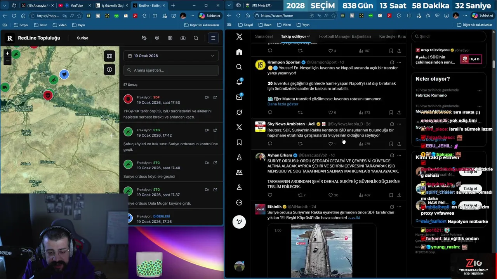
Task: Like the Sky News Arabistan post
Action: click(x=331, y=144)
